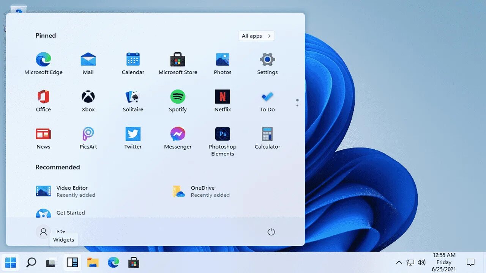
Task: Open the volume speaker tray icon
Action: [421, 262]
